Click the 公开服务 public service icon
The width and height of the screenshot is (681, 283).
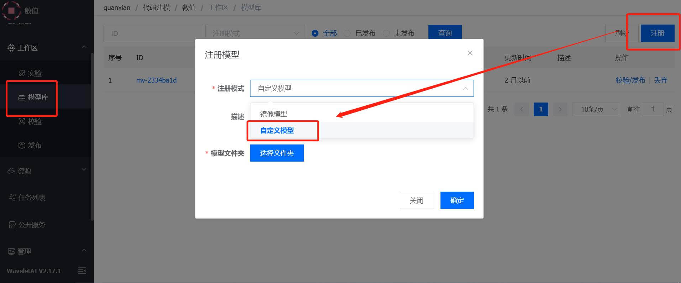click(x=12, y=225)
